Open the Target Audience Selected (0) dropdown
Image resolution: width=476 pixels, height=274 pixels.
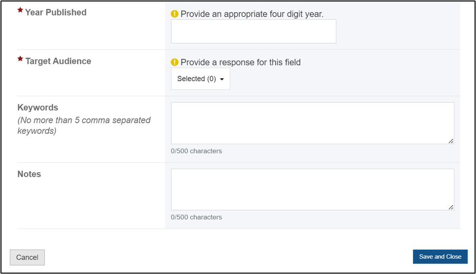tap(200, 79)
